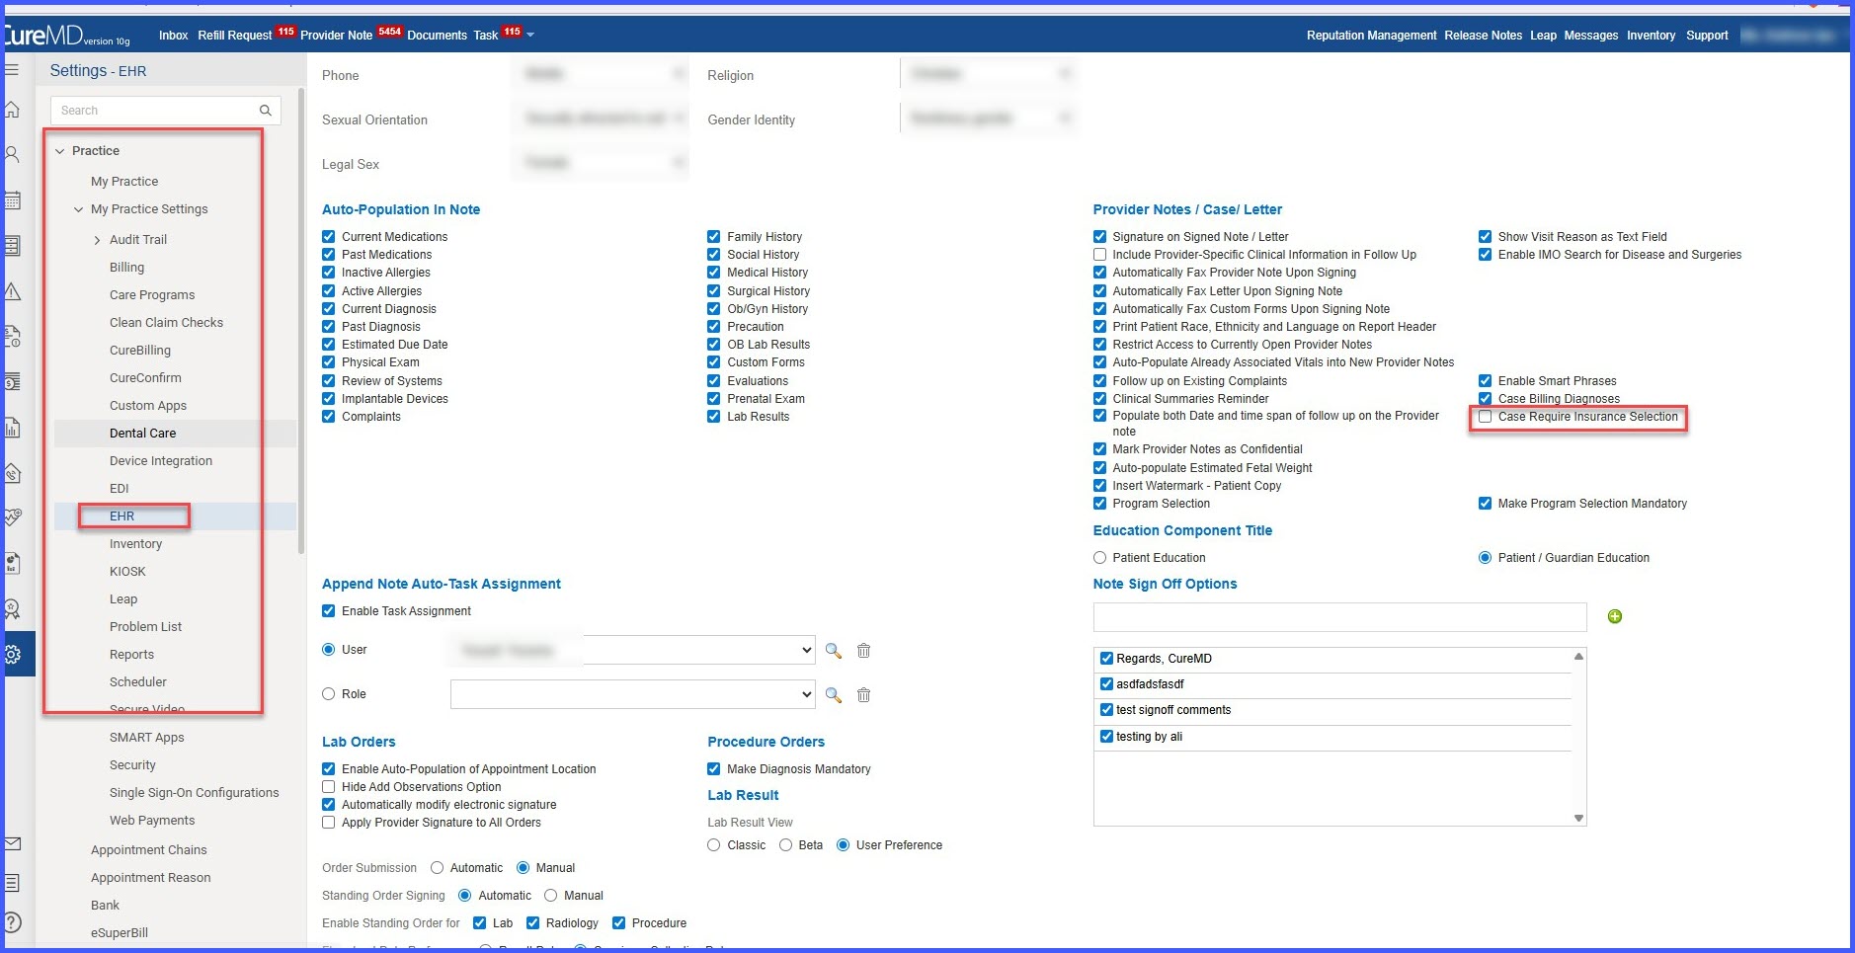The width and height of the screenshot is (1855, 953).
Task: Open the Legal Sex dropdown
Action: [601, 163]
